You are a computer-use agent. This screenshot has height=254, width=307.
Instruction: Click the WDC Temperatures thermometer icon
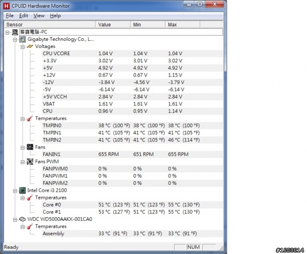30,226
